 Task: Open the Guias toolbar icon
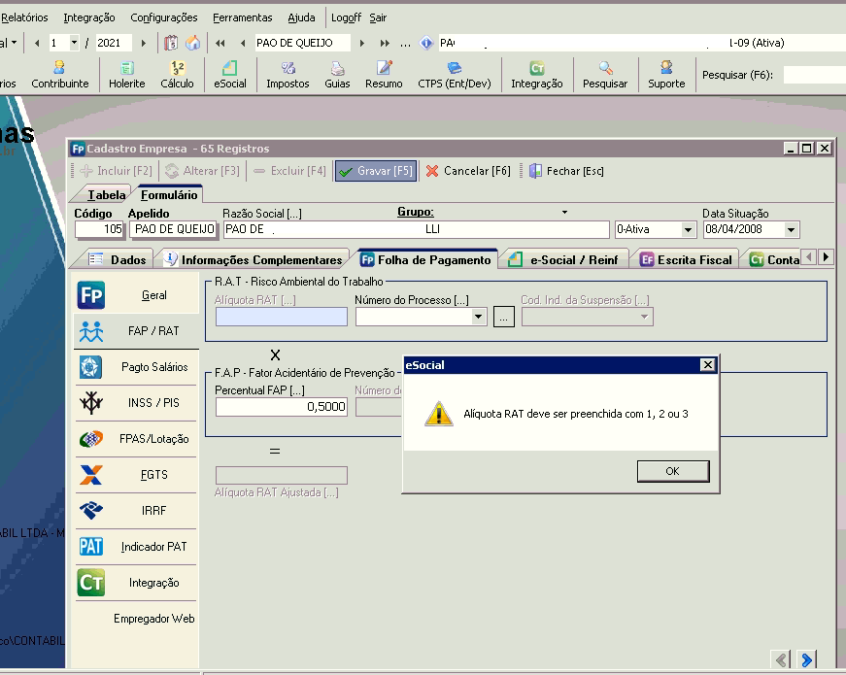pos(337,75)
